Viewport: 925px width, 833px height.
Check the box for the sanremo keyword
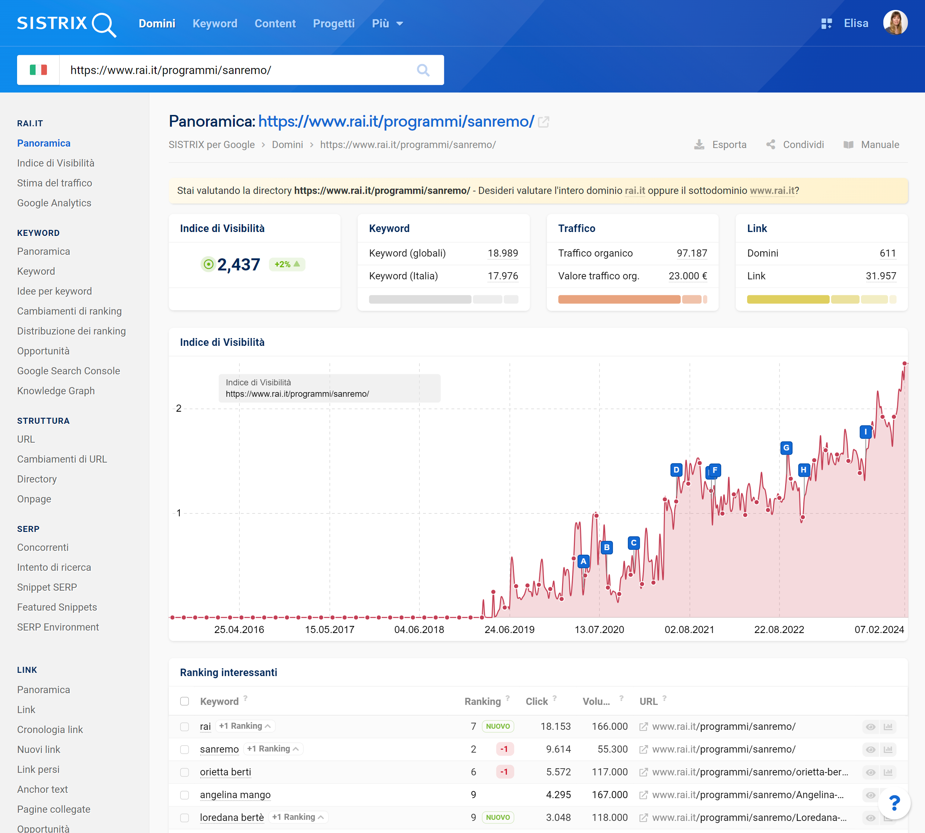[x=184, y=750]
